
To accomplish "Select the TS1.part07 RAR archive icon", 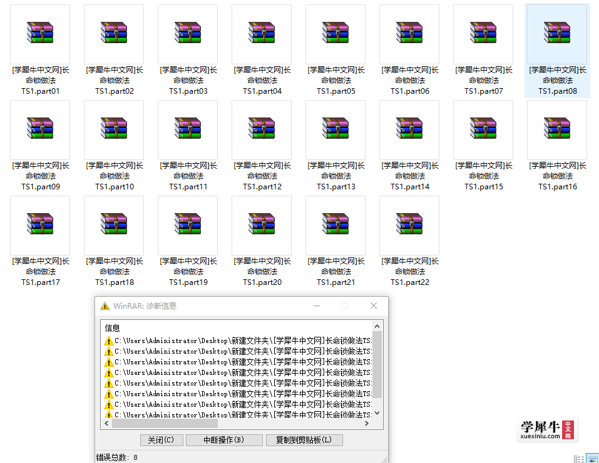I will pyautogui.click(x=483, y=32).
